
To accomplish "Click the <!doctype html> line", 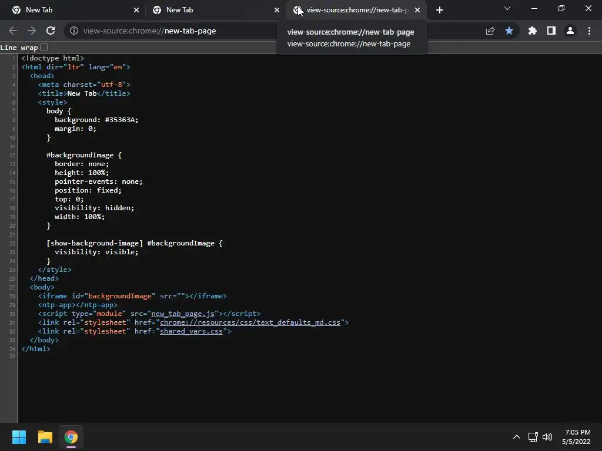I will [52, 58].
